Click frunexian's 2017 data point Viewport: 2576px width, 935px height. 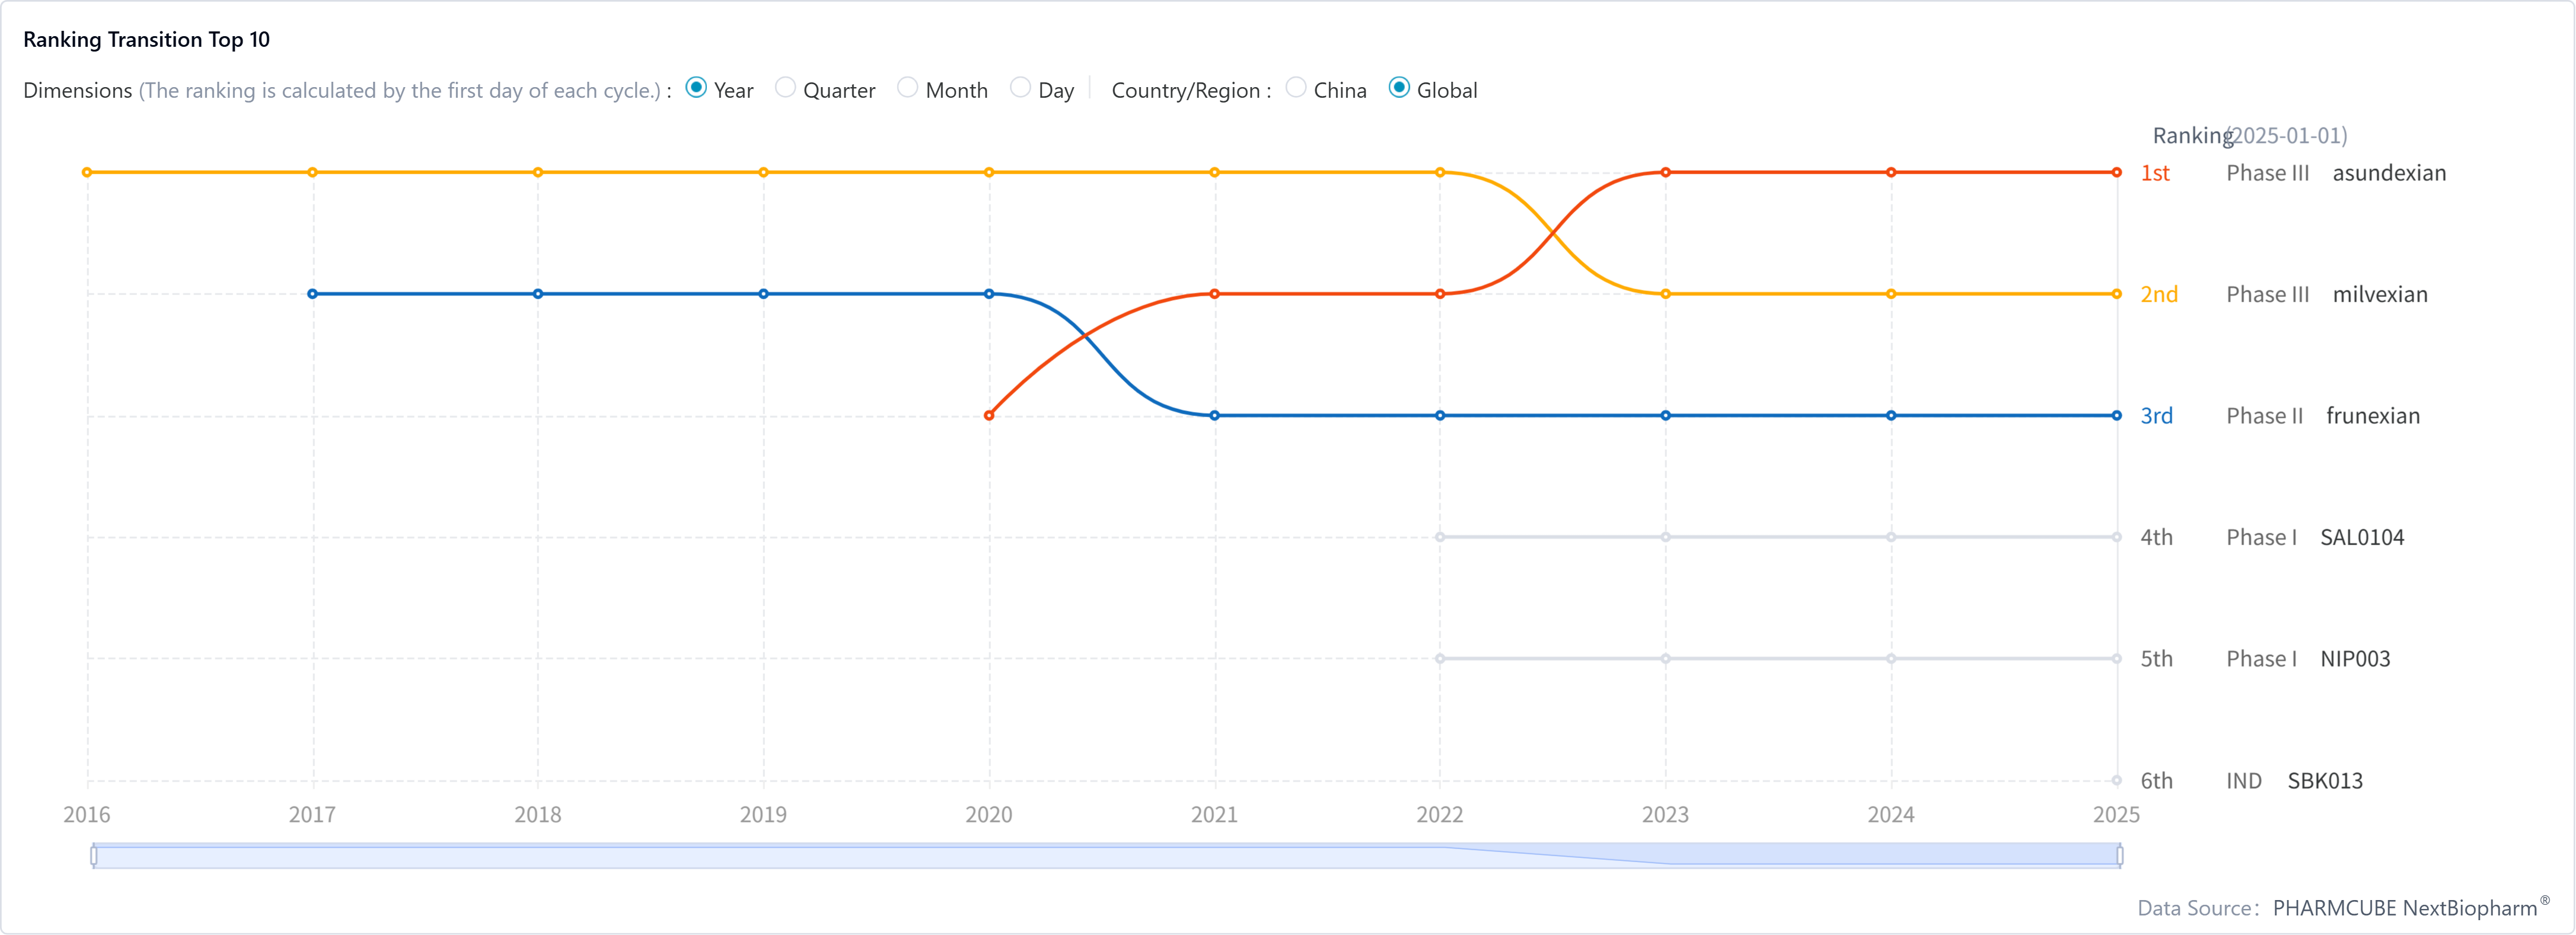(x=313, y=294)
